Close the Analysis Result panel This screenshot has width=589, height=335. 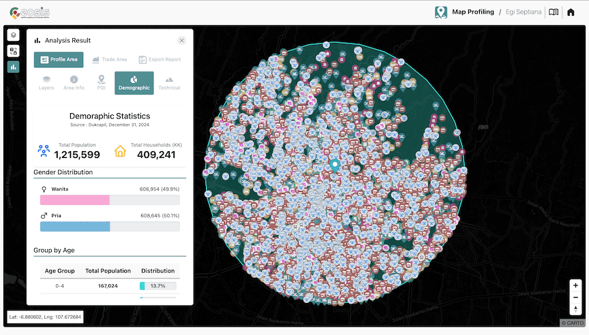click(181, 41)
